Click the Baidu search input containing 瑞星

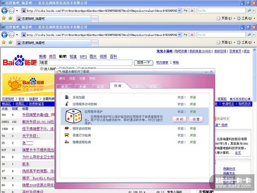86,63
